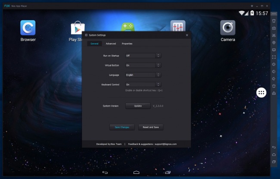
Task: Click the Wi-Fi status icon
Action: click(241, 13)
